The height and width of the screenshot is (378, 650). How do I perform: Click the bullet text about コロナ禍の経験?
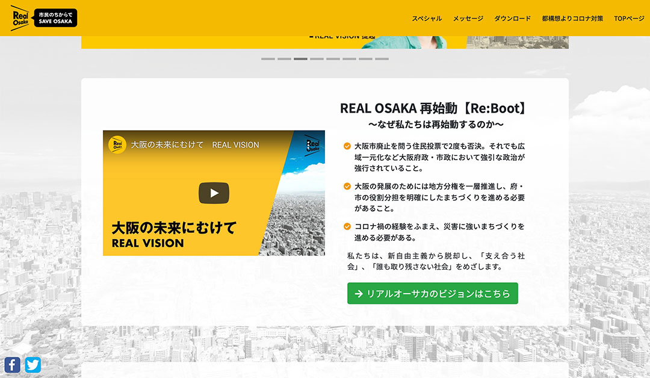[439, 232]
